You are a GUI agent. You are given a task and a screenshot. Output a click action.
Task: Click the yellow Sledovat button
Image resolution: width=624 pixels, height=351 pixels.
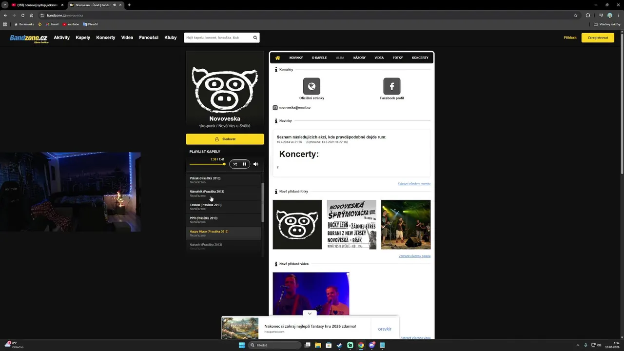[x=225, y=139]
